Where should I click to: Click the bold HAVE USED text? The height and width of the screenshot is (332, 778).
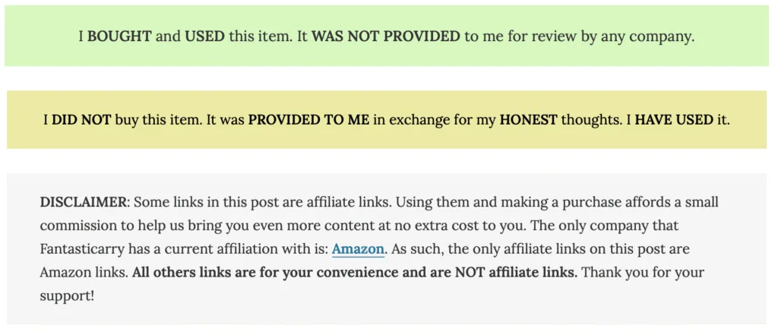674,119
